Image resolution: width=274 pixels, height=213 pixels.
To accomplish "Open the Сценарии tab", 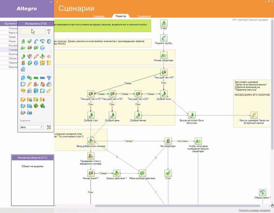I will 99,16.
